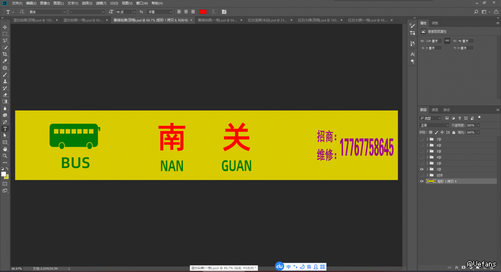Screen dimensions: 501x272
Task: Show the 4字 layer group
Action: pos(422,157)
